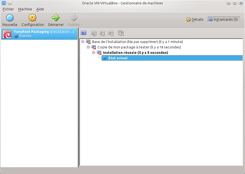Open the Machine menu

pyautogui.click(x=25, y=9)
